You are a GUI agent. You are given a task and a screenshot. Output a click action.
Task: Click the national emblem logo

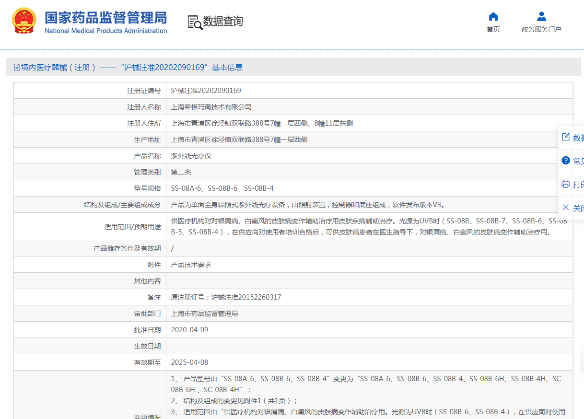click(24, 21)
